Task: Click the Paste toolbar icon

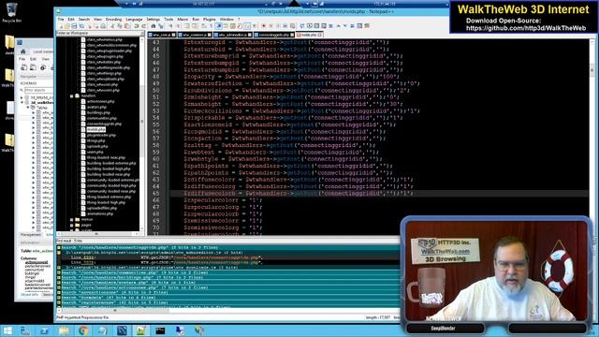Action: click(x=127, y=26)
